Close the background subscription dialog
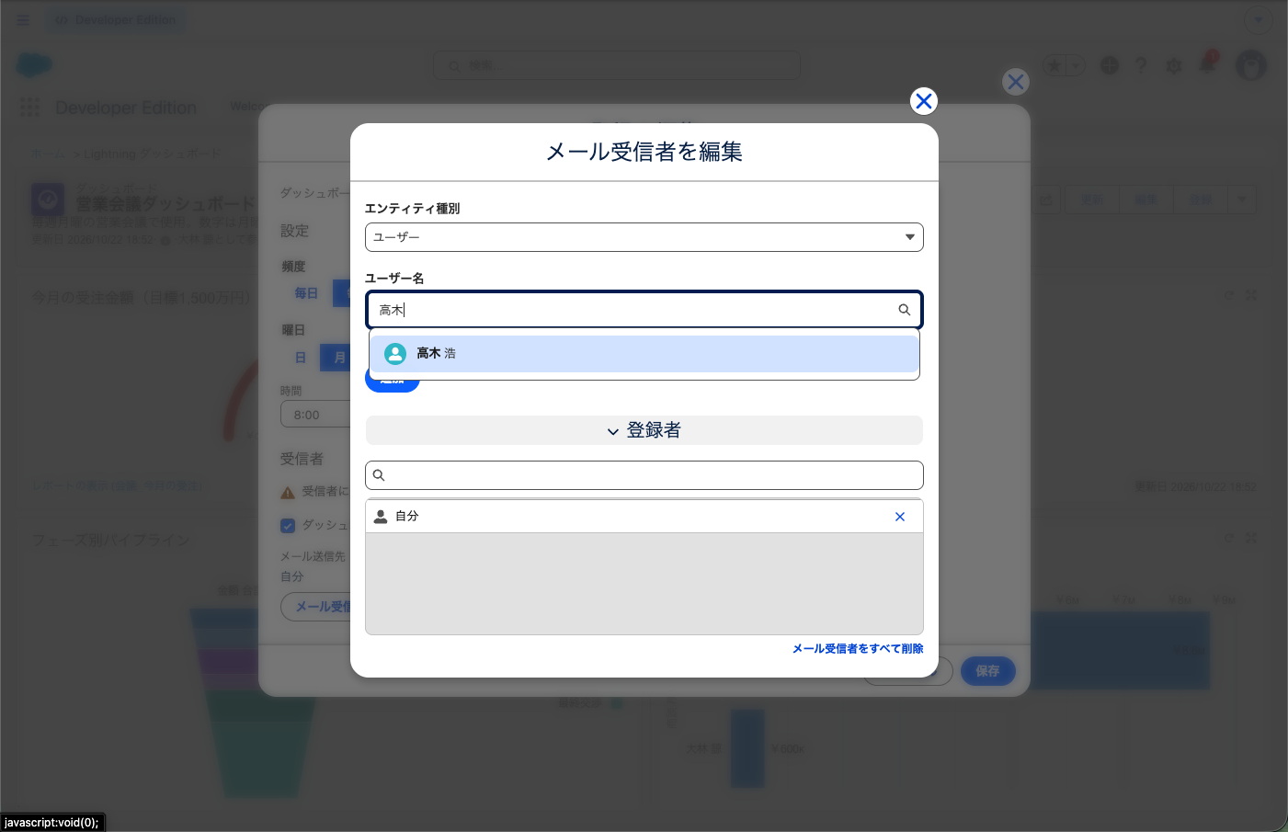Image resolution: width=1288 pixels, height=832 pixels. click(x=1016, y=82)
